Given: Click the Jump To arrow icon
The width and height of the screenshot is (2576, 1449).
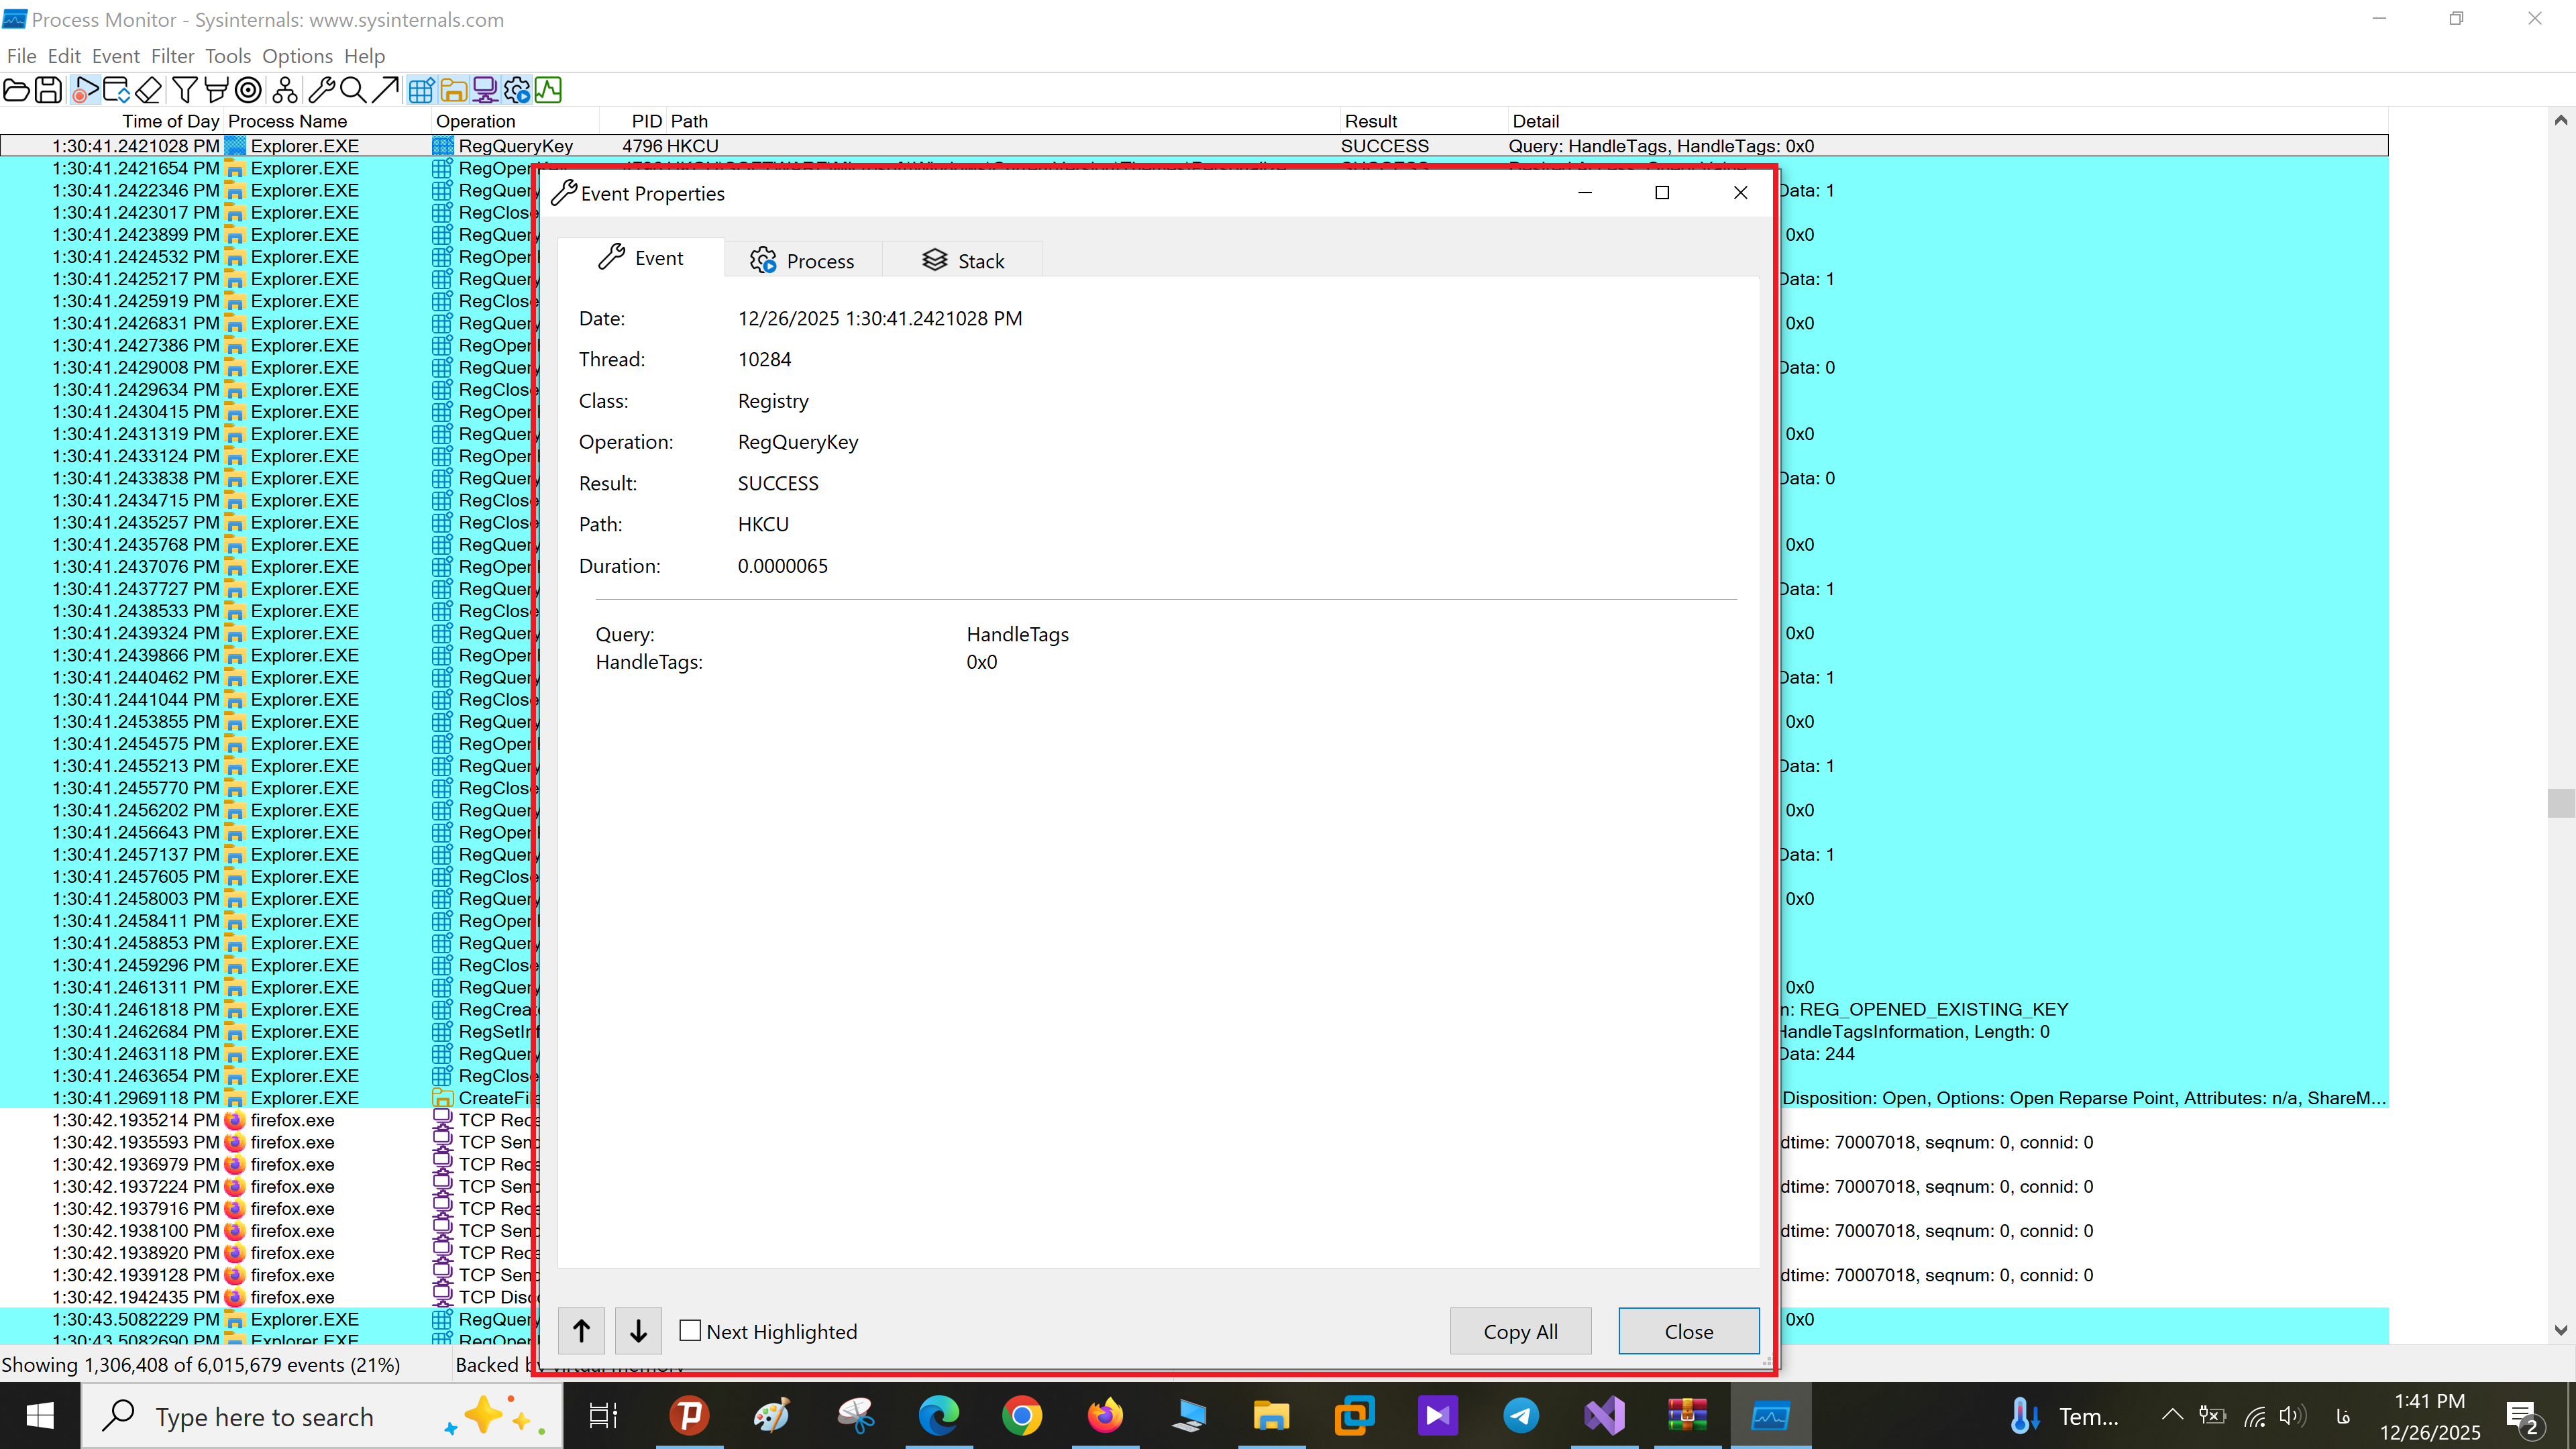Looking at the screenshot, I should 385,90.
